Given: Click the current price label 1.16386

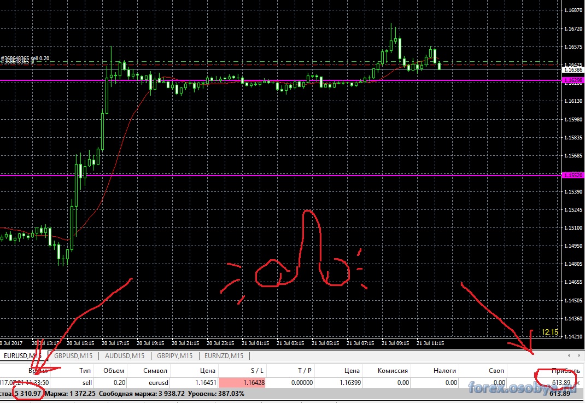Looking at the screenshot, I should (x=573, y=70).
